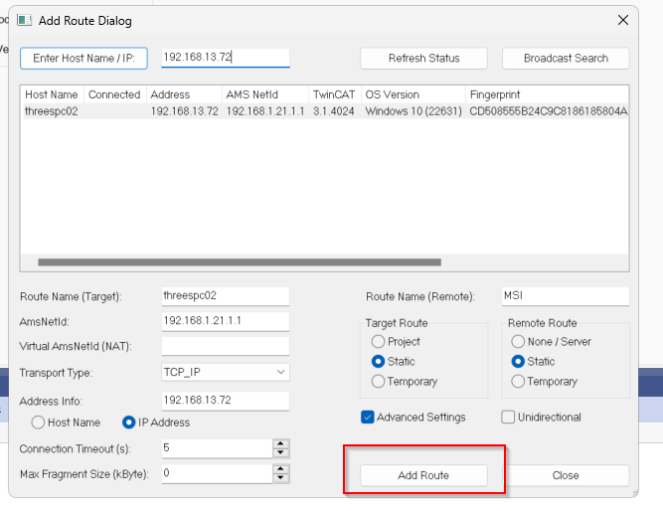Click the Address column header
This screenshot has width=663, height=511.
(184, 94)
